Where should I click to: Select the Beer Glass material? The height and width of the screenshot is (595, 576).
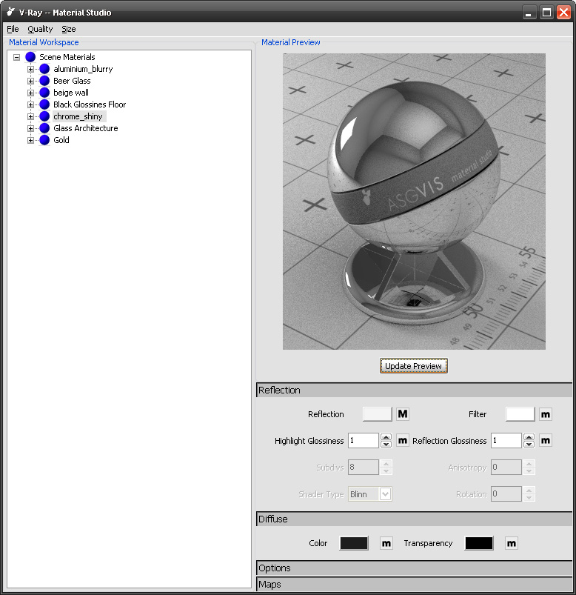coord(72,81)
